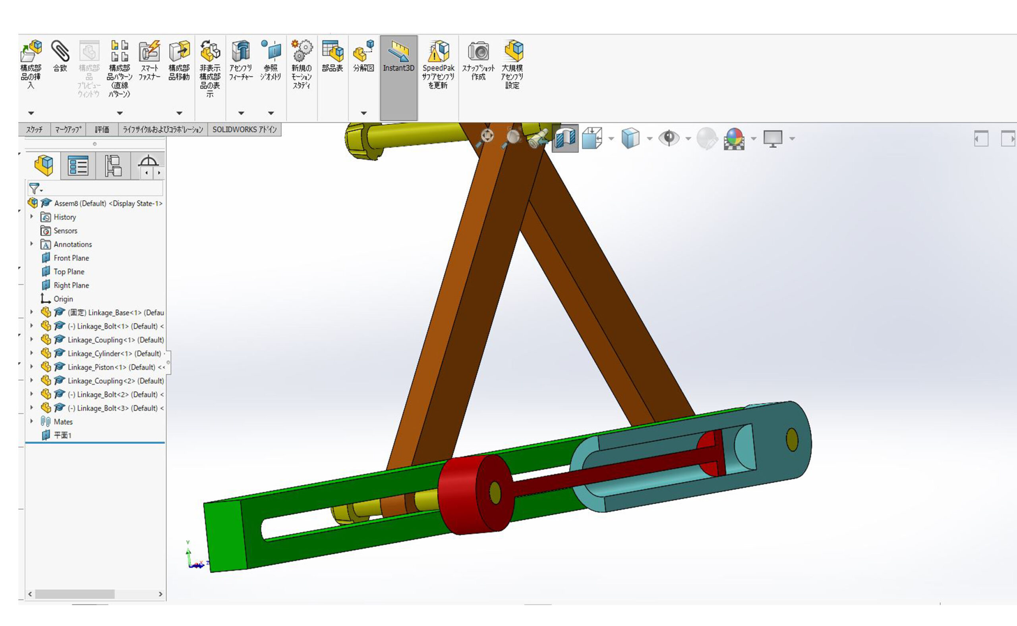Click Edit Appearance sphere icon
1017x626 pixels.
click(707, 139)
